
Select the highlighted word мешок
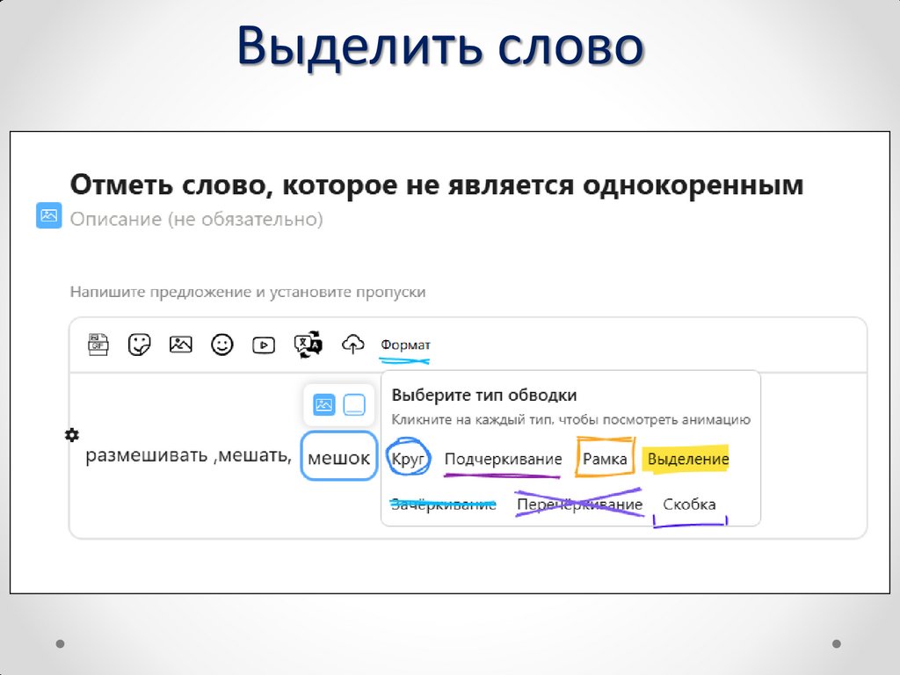click(x=338, y=456)
